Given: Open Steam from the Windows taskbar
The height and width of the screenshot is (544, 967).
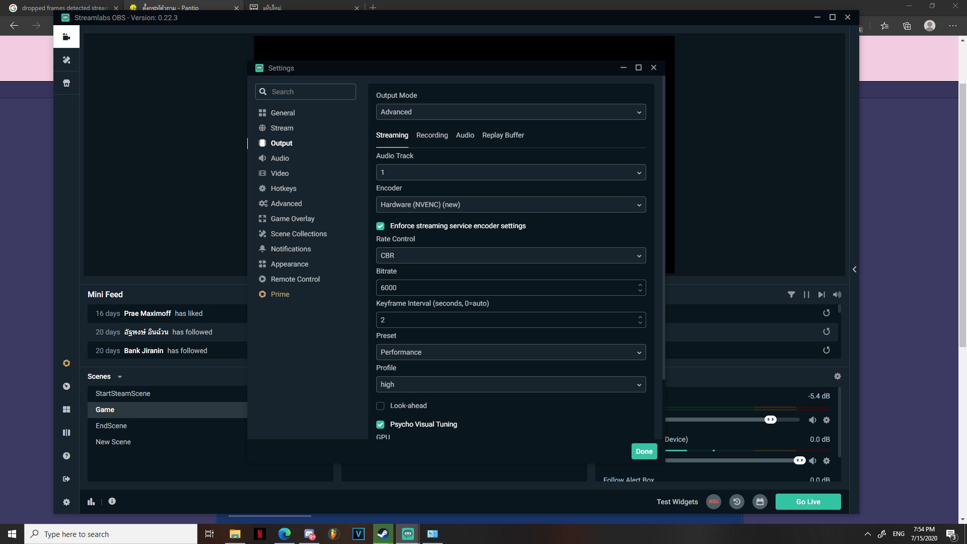Looking at the screenshot, I should click(383, 534).
